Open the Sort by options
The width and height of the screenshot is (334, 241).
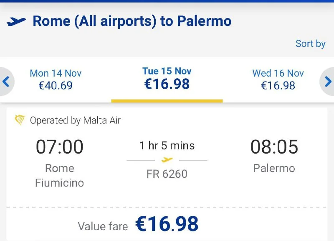pos(310,44)
